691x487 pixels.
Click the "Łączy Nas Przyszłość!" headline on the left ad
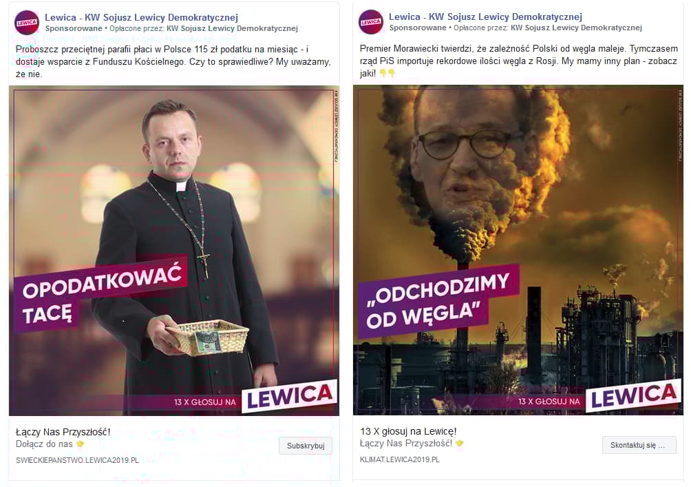point(63,432)
